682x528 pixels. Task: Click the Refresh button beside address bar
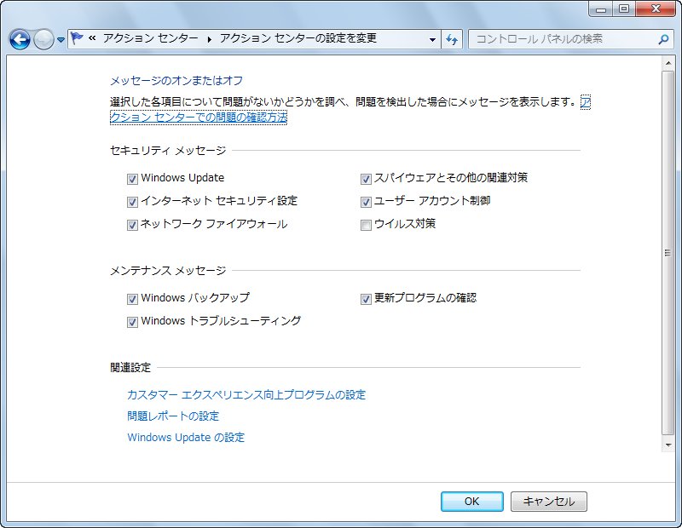click(x=452, y=39)
